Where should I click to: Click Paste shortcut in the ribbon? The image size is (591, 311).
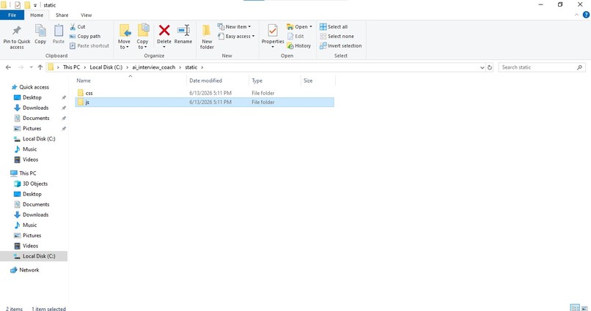[x=89, y=45]
